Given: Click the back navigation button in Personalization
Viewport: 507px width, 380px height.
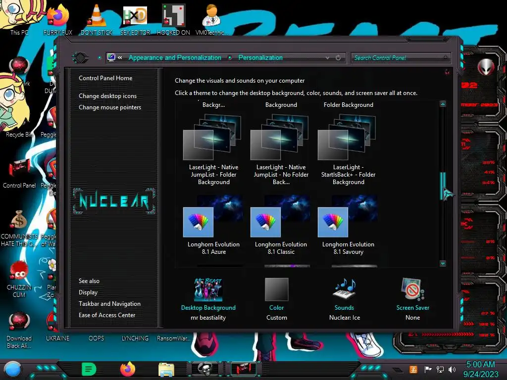Looking at the screenshot, I should point(80,58).
